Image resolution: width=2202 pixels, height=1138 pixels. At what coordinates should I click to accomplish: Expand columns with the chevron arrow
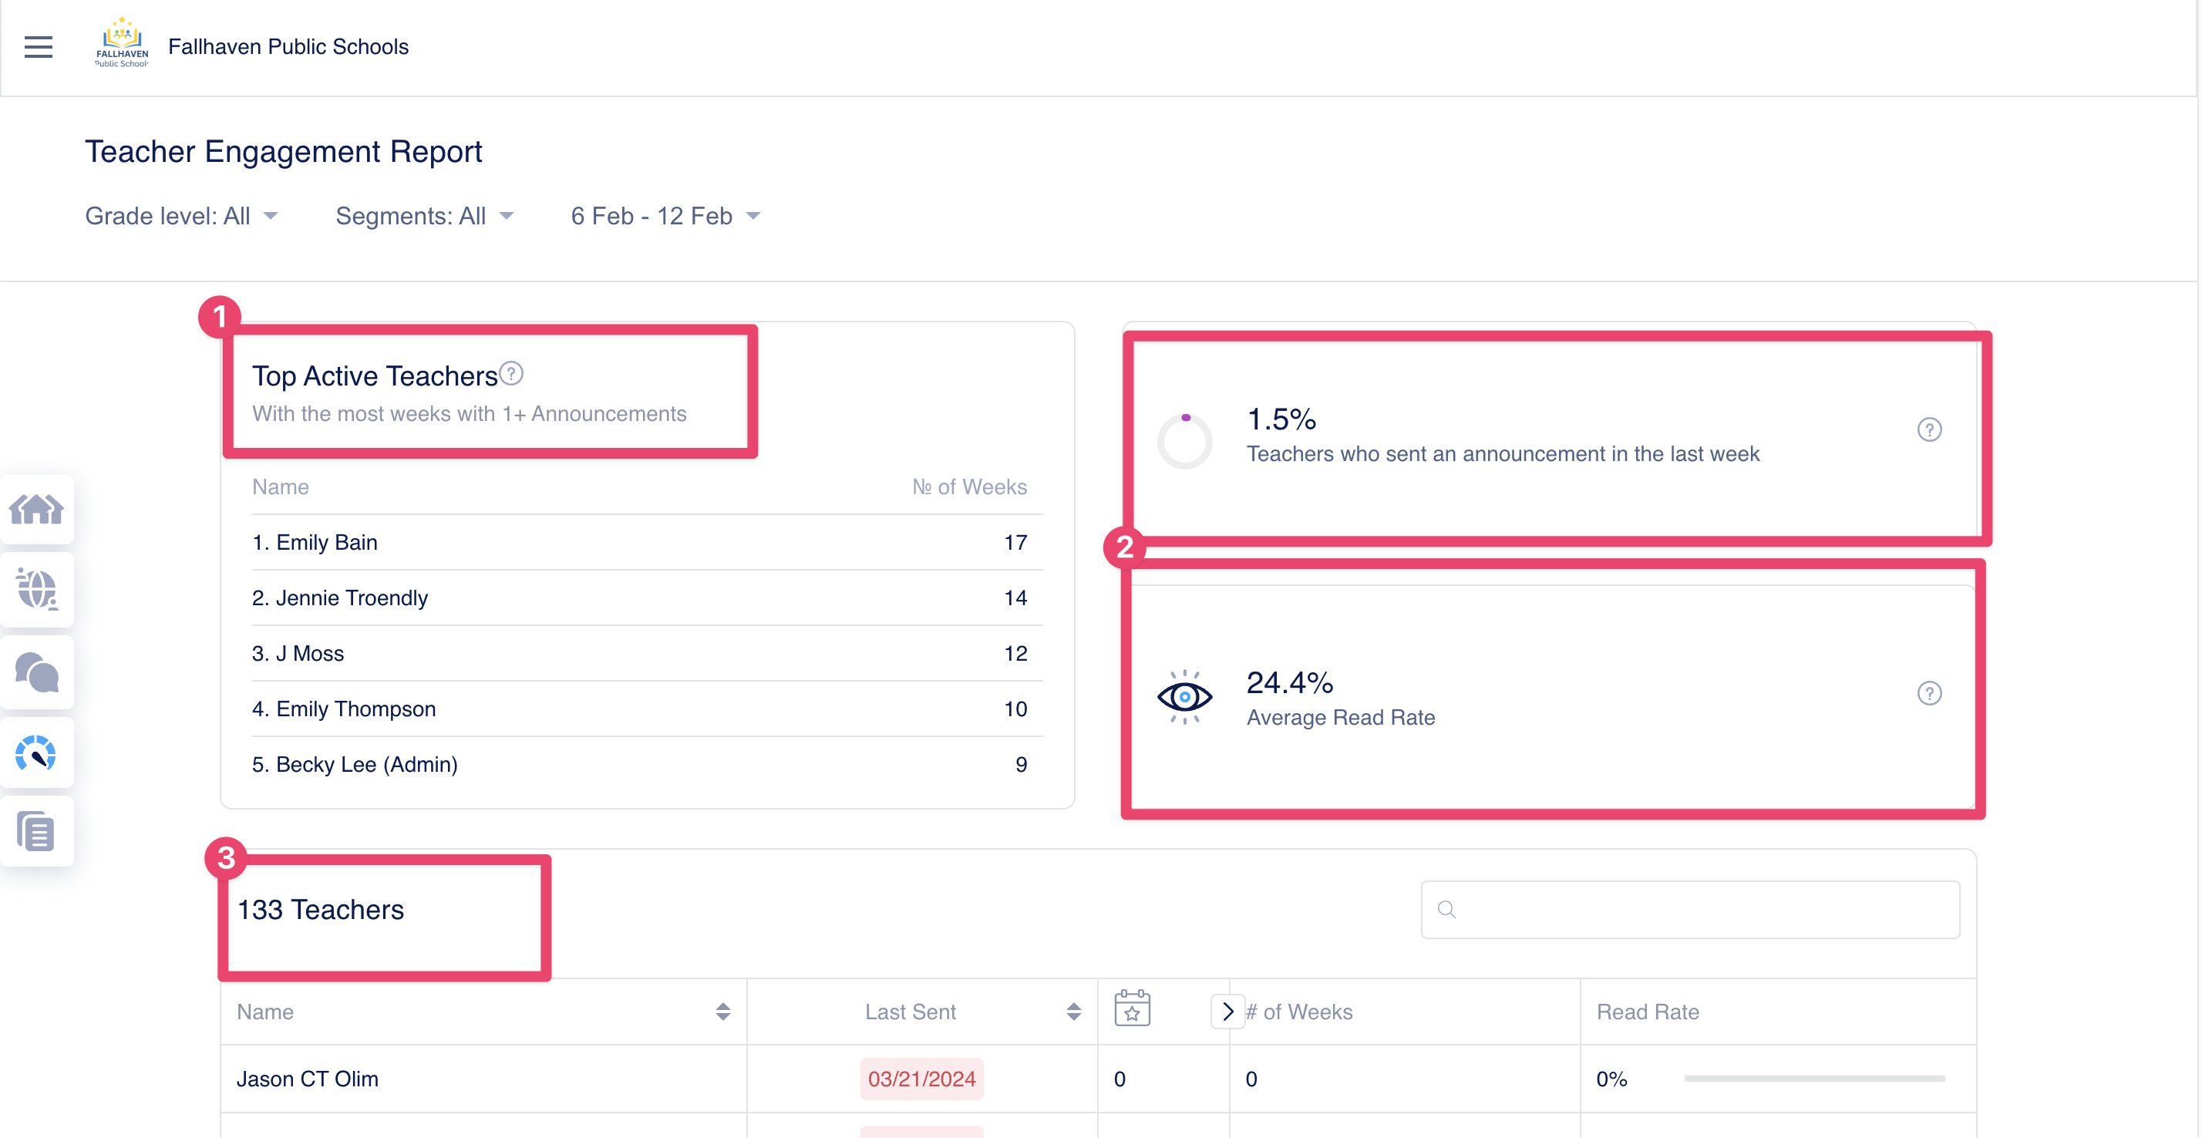pos(1227,1012)
